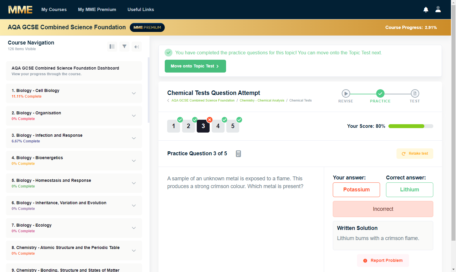Screen dimensions: 456x272
Task: Go to practice question 2
Action: point(188,126)
